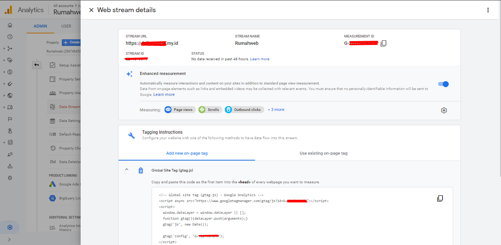
Task: Expand the arrow beside the Monetization dollar icon
Action: click(x=4, y=72)
